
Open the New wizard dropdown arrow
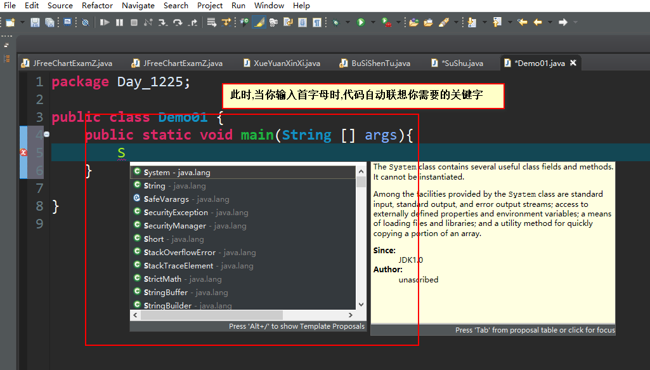coord(22,22)
